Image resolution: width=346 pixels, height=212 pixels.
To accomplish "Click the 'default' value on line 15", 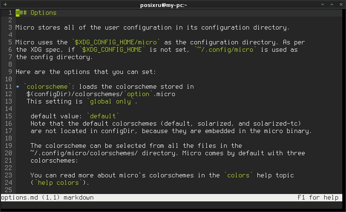I will [103, 116].
